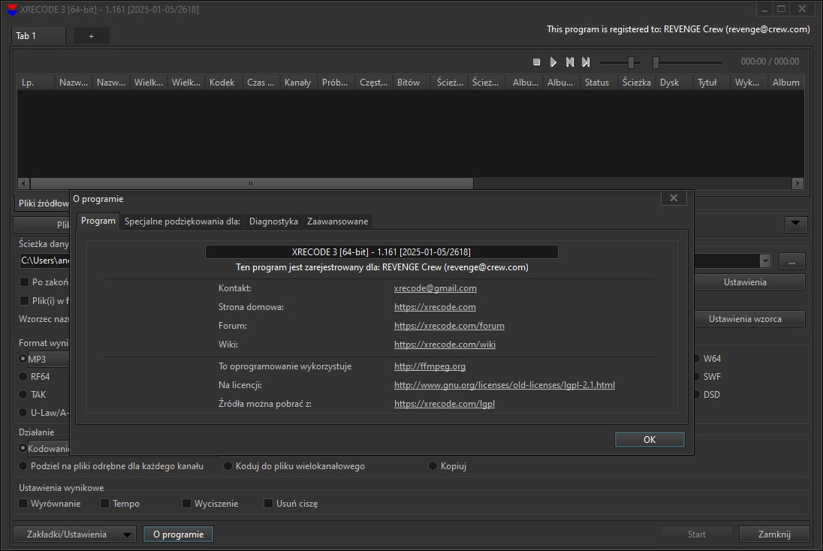Click the Ustawienia button
Viewport: 823px width, 551px height.
tap(749, 282)
